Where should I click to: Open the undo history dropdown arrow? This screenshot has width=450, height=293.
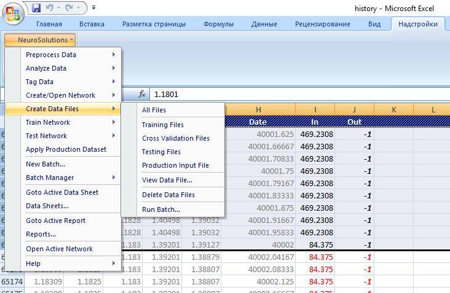[x=58, y=8]
